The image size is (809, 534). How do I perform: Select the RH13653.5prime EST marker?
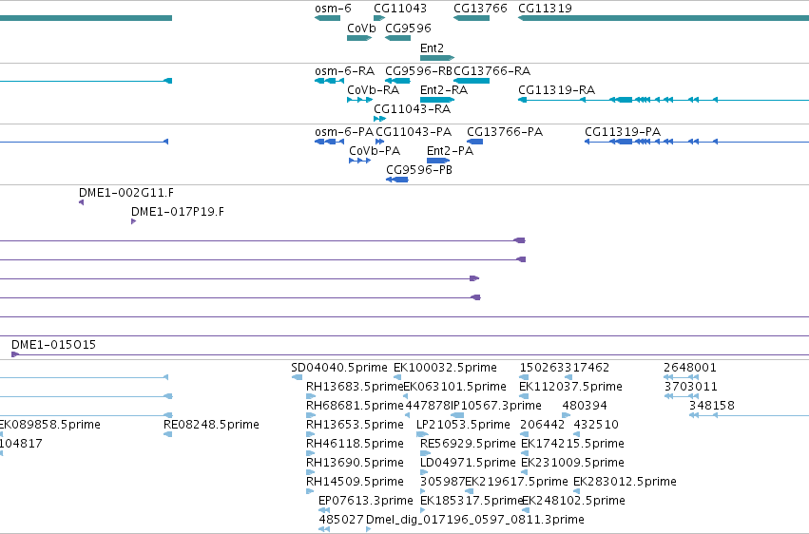[310, 434]
